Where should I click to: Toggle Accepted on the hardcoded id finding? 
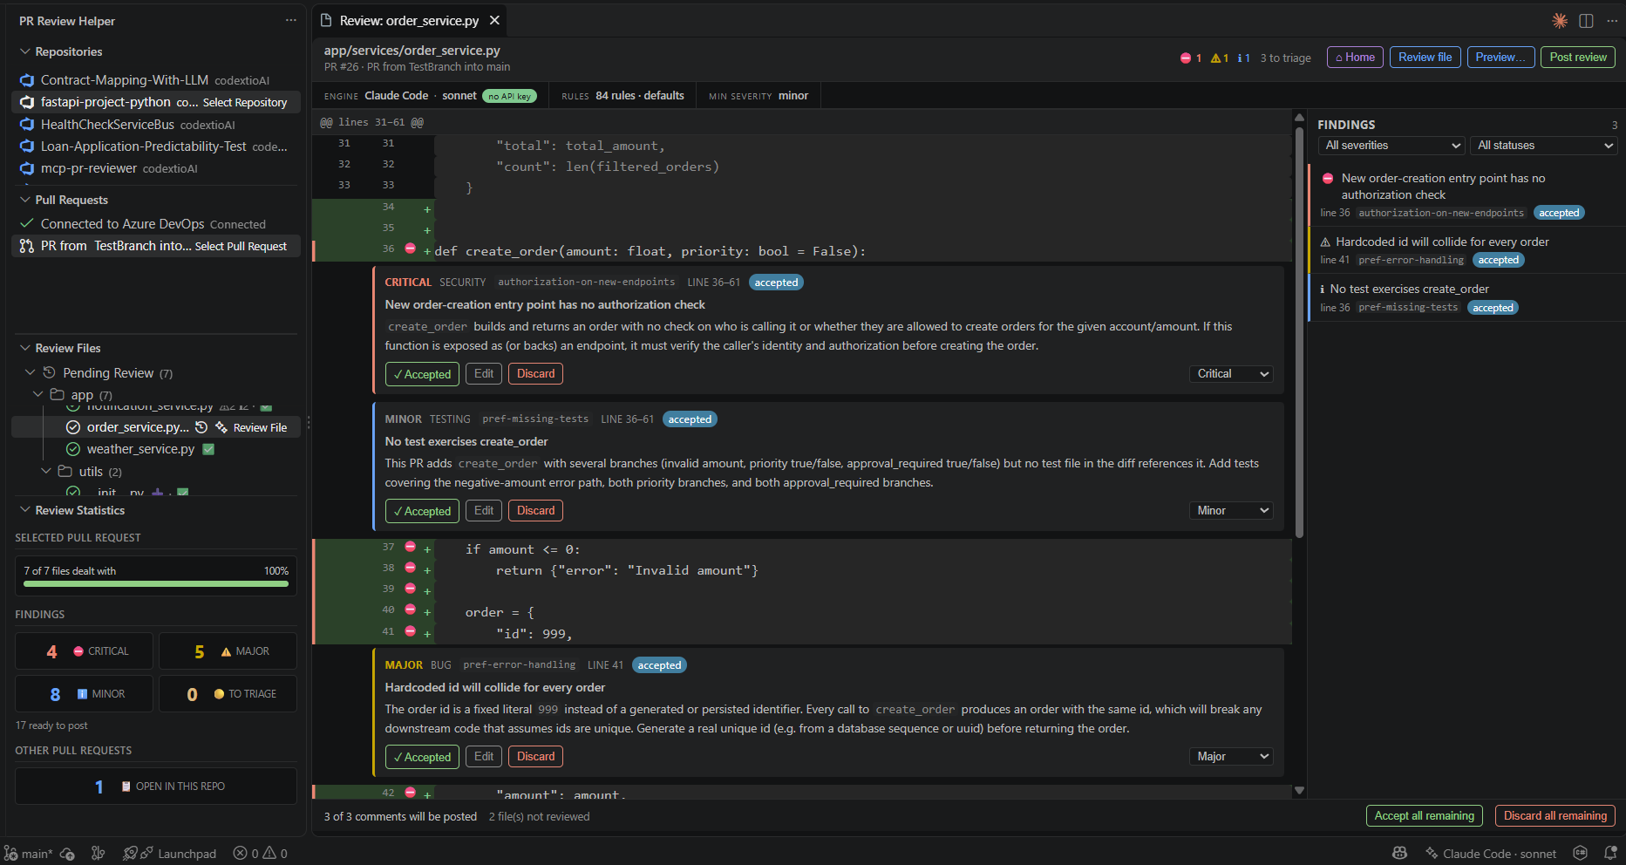422,757
